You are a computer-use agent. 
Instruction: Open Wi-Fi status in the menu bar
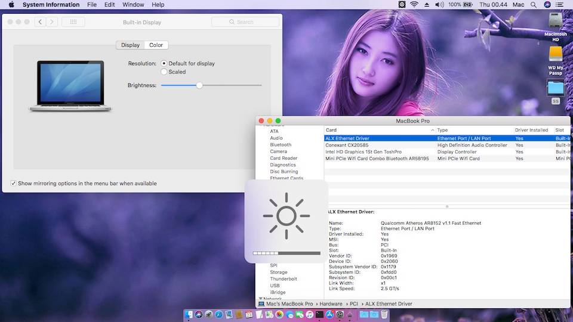click(414, 5)
